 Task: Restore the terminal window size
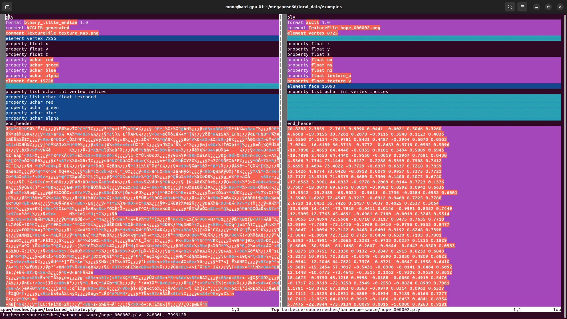coord(548,6)
